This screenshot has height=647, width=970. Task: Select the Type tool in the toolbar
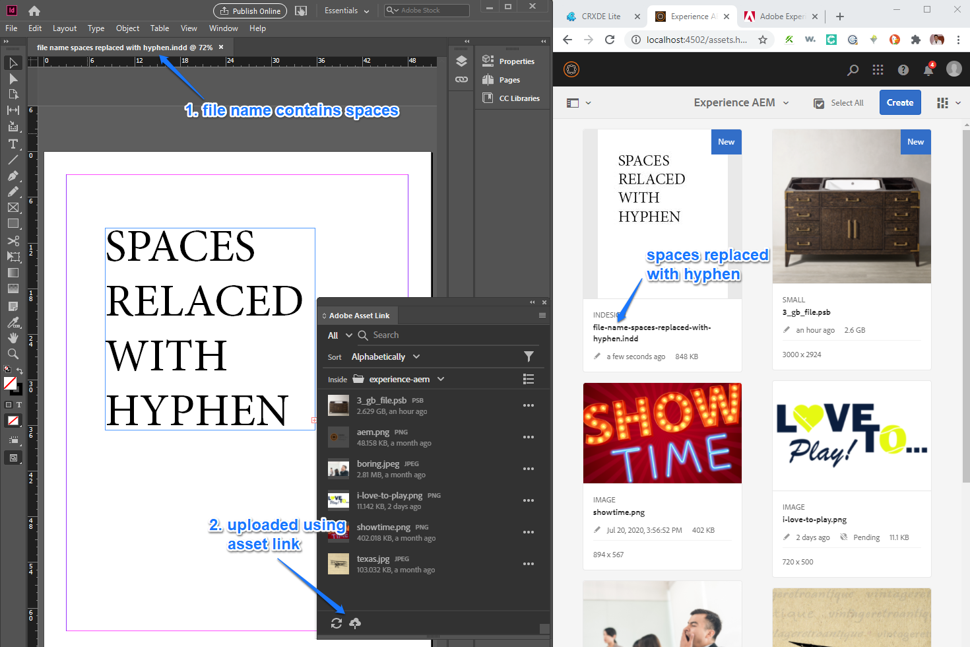coord(13,143)
